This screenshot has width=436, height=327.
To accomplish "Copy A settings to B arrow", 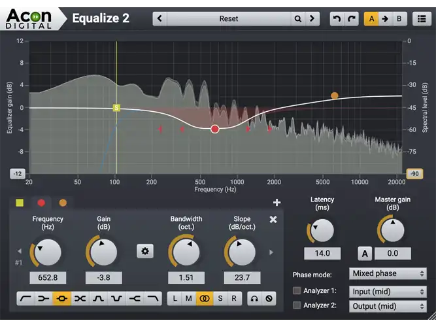I will click(386, 19).
